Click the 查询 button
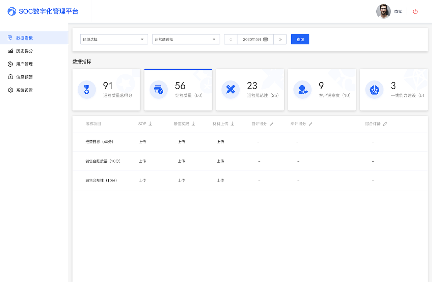 tap(300, 39)
